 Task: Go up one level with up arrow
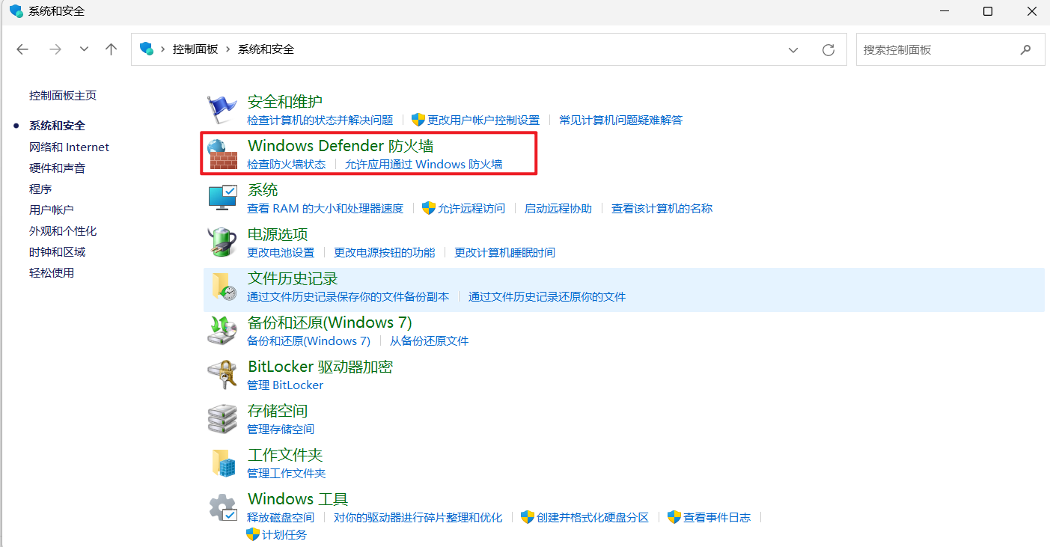[x=112, y=49]
